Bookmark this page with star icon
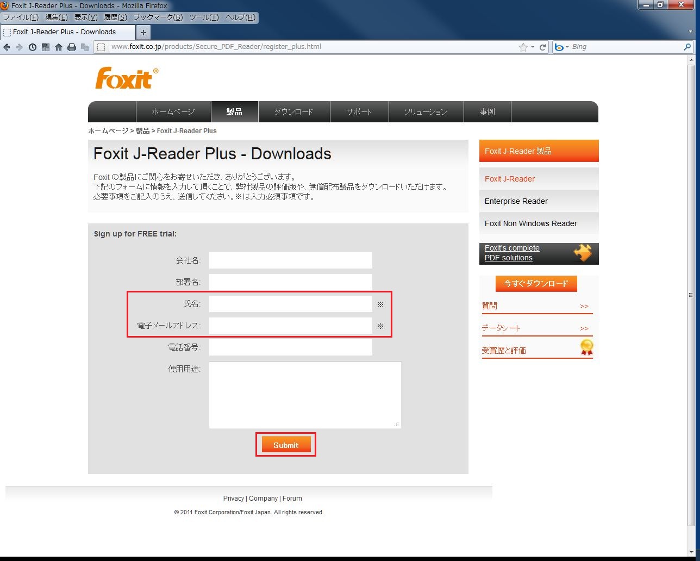700x561 pixels. (x=523, y=47)
